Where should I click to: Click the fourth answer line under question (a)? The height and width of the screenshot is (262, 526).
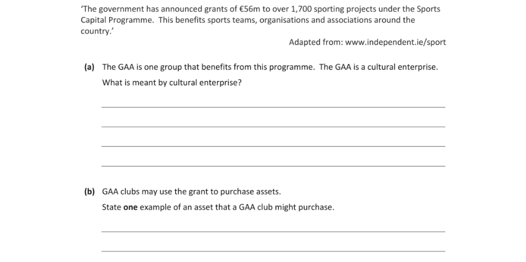pyautogui.click(x=274, y=166)
